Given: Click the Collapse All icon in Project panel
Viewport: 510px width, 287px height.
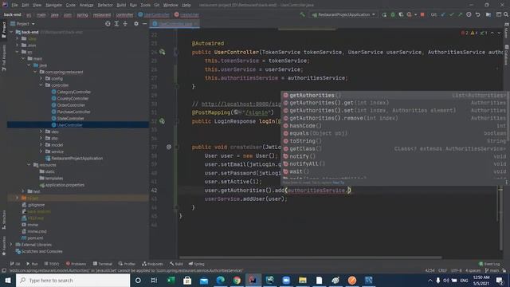Looking at the screenshot, I should click(x=125, y=24).
